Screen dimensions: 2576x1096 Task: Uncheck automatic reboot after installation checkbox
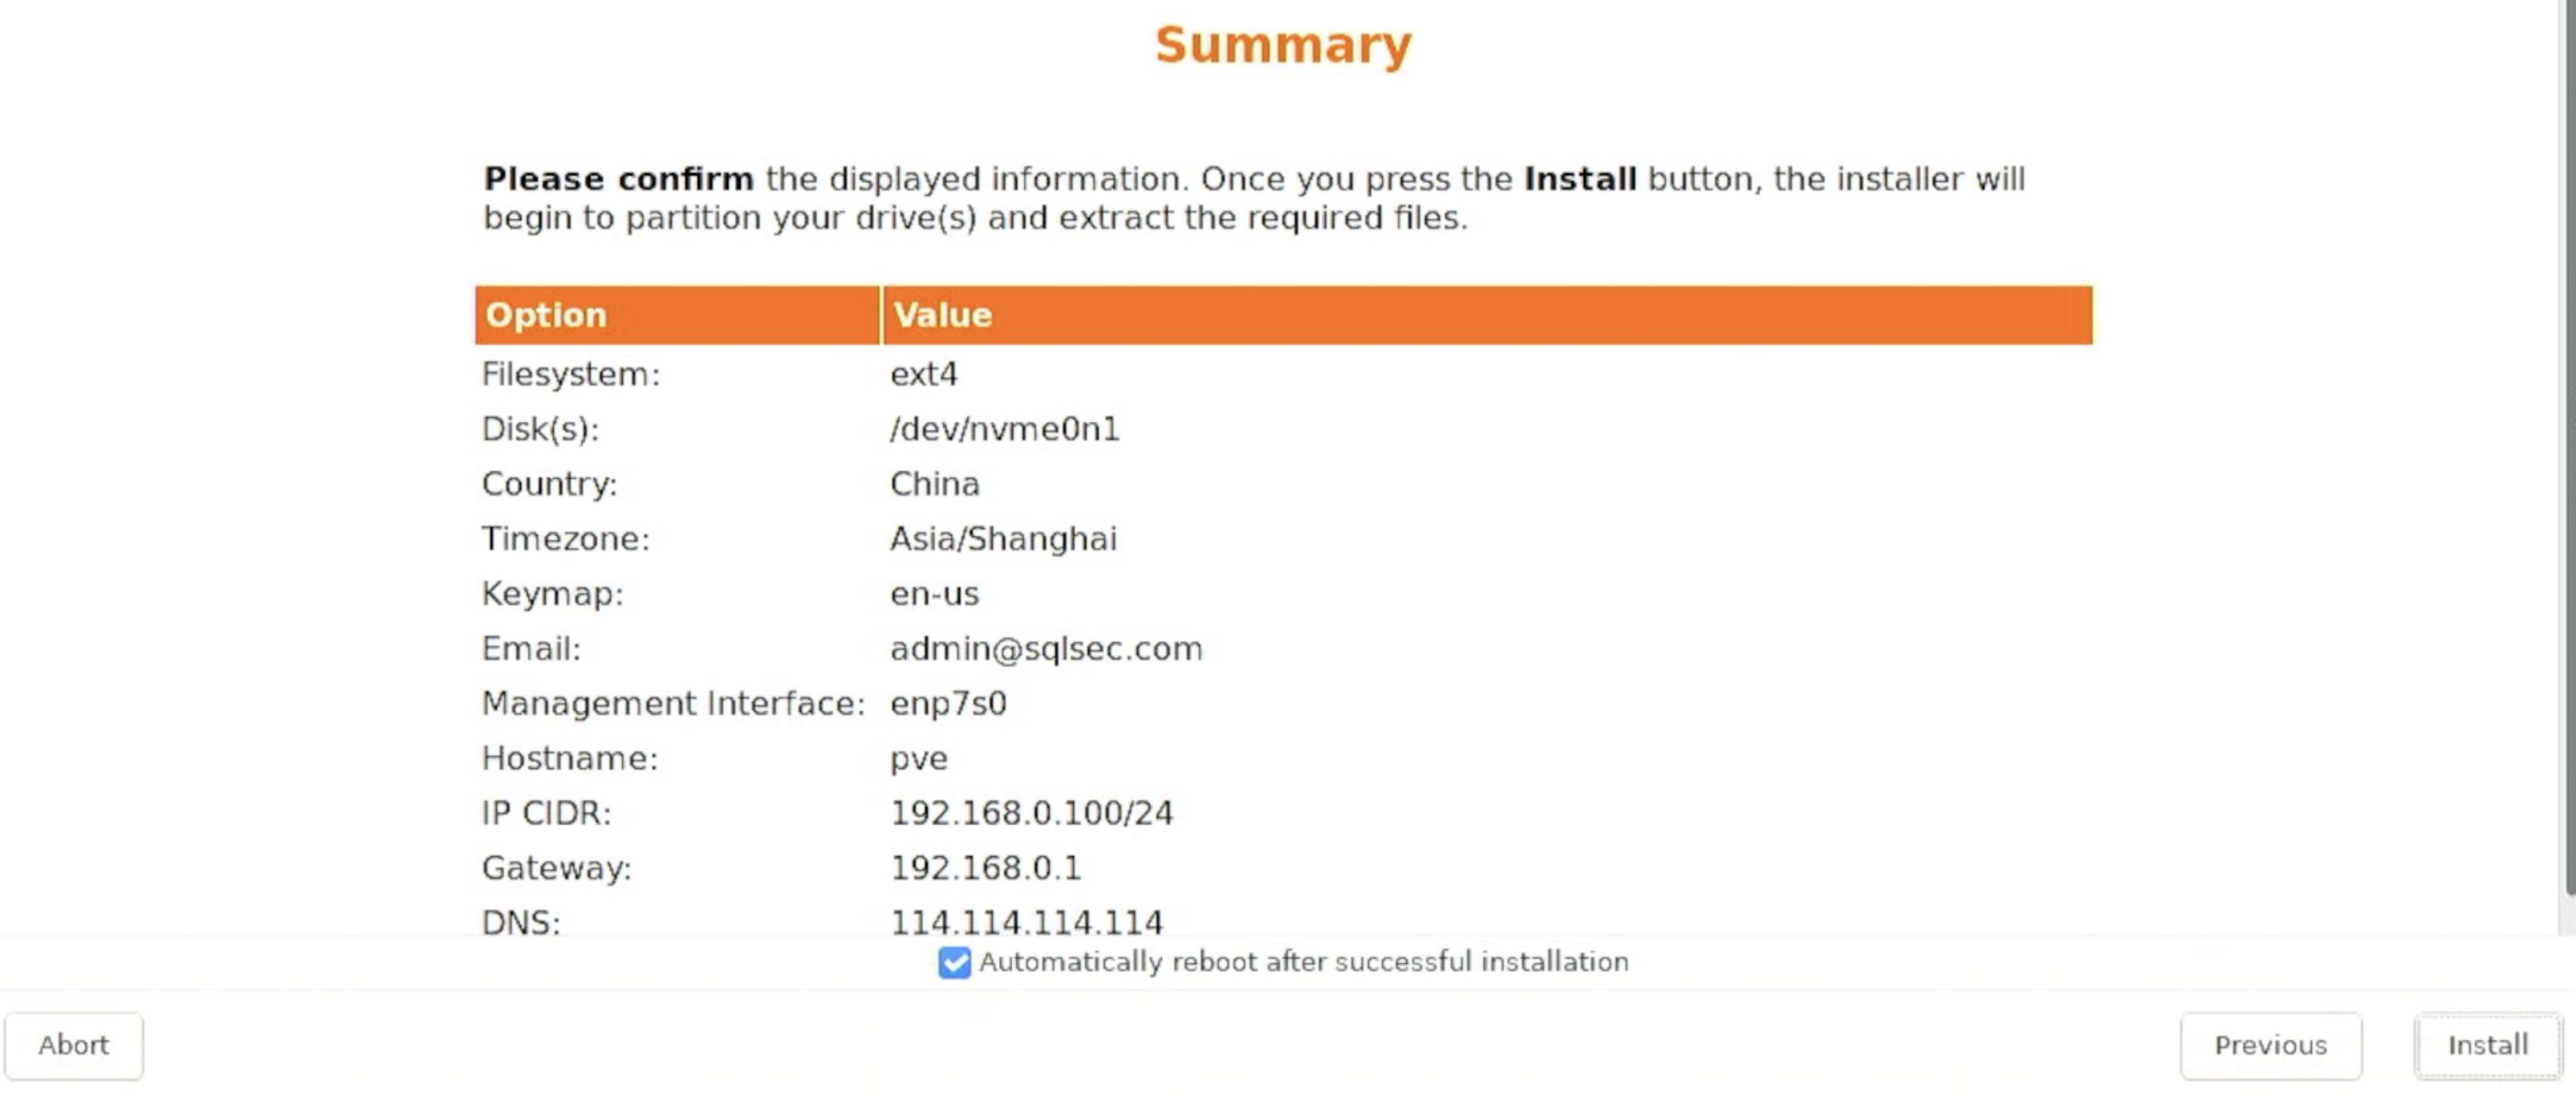(x=954, y=963)
